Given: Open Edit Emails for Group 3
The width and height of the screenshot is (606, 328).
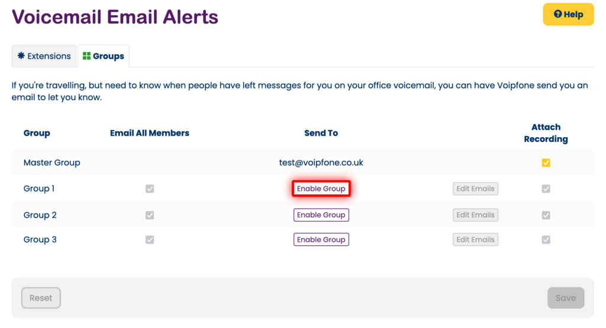Looking at the screenshot, I should 475,239.
